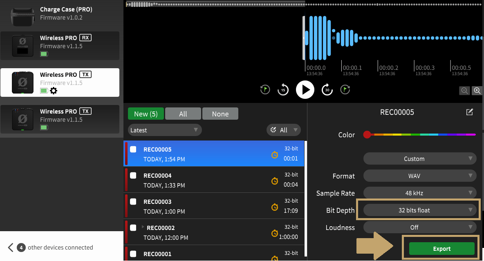This screenshot has height=261, width=484.
Task: Open the Custom preset dropdown
Action: coord(420,158)
